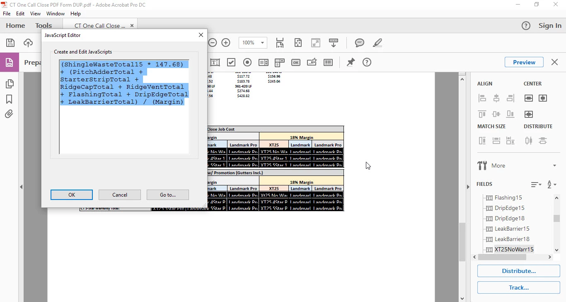Open the Fields A-Z sort dropdown
The height and width of the screenshot is (302, 566).
(x=551, y=184)
